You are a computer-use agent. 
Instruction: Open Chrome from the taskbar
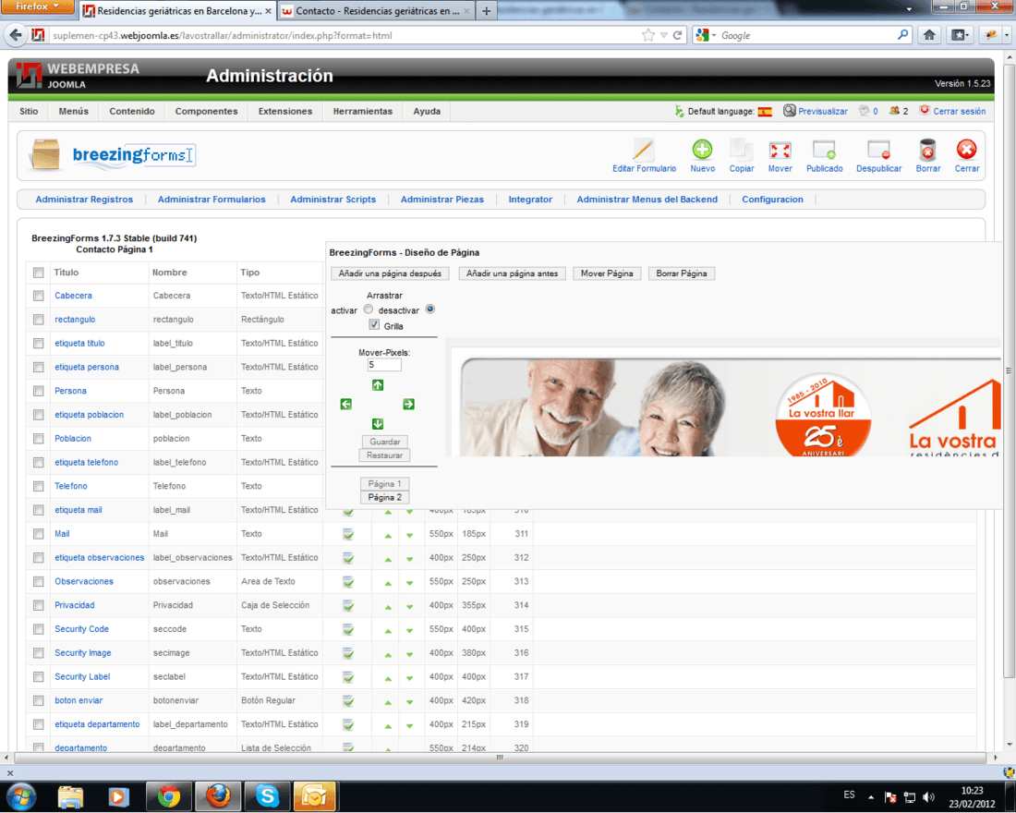tap(168, 795)
